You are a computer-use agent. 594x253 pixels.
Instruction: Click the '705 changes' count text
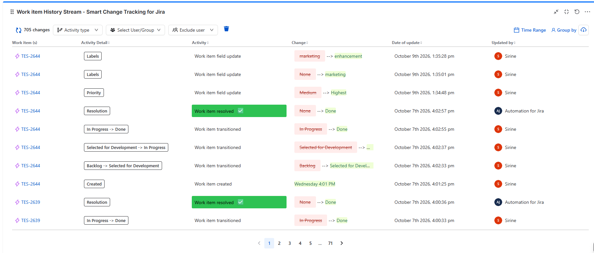[x=37, y=30]
